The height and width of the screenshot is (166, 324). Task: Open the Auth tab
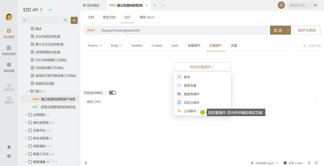[175, 46]
